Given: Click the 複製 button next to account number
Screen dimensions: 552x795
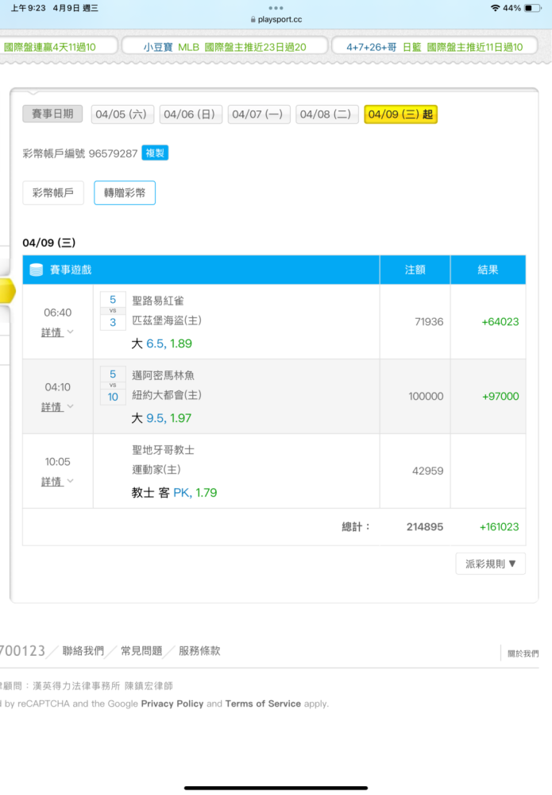Looking at the screenshot, I should (155, 153).
